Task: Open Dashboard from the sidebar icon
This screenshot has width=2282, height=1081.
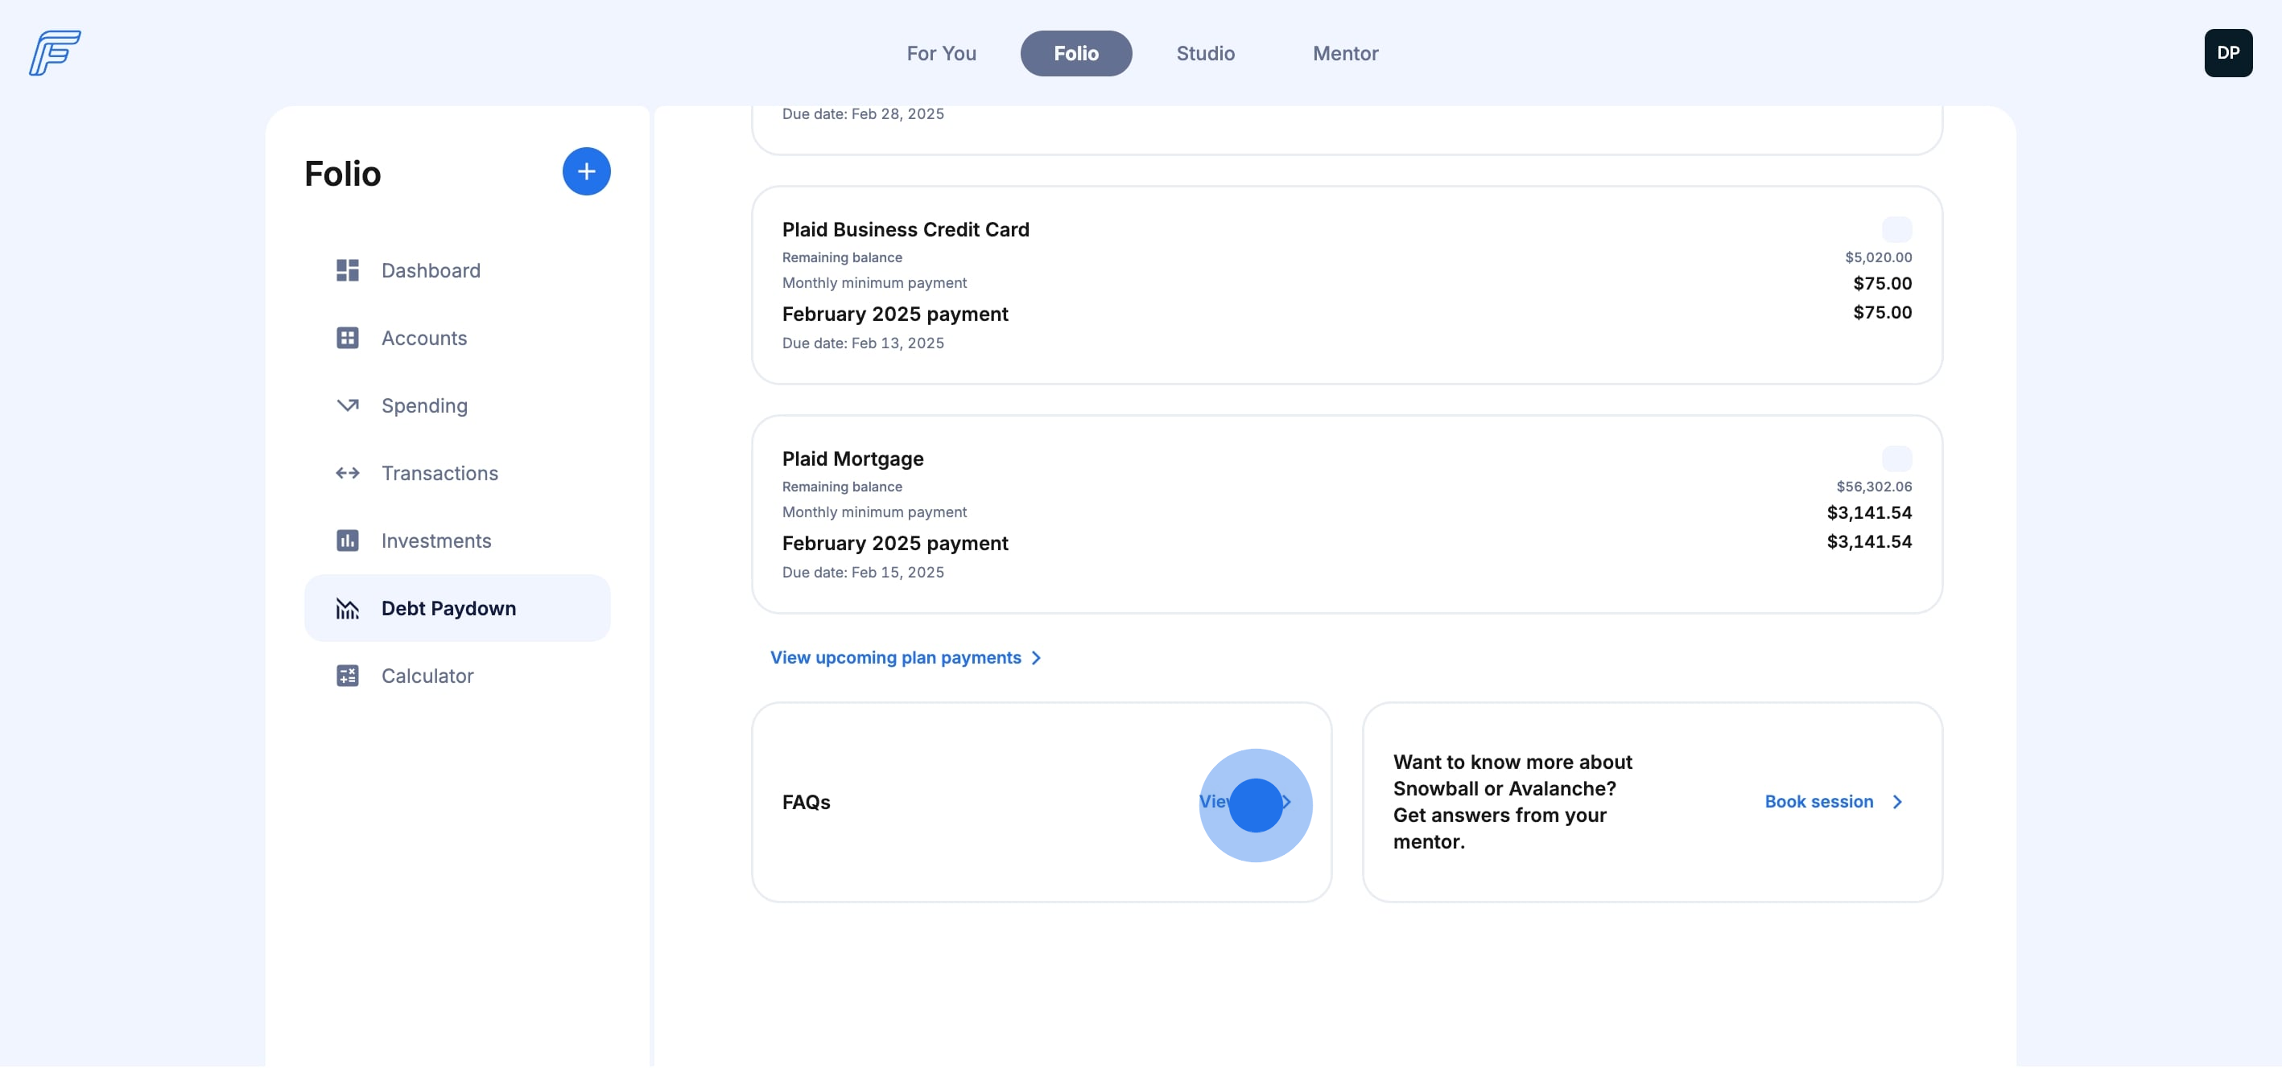Action: [x=347, y=270]
